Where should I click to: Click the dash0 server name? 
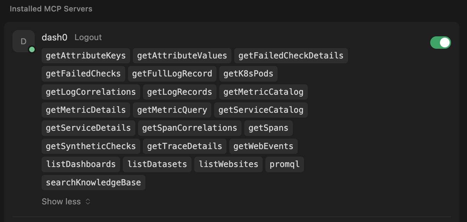54,37
